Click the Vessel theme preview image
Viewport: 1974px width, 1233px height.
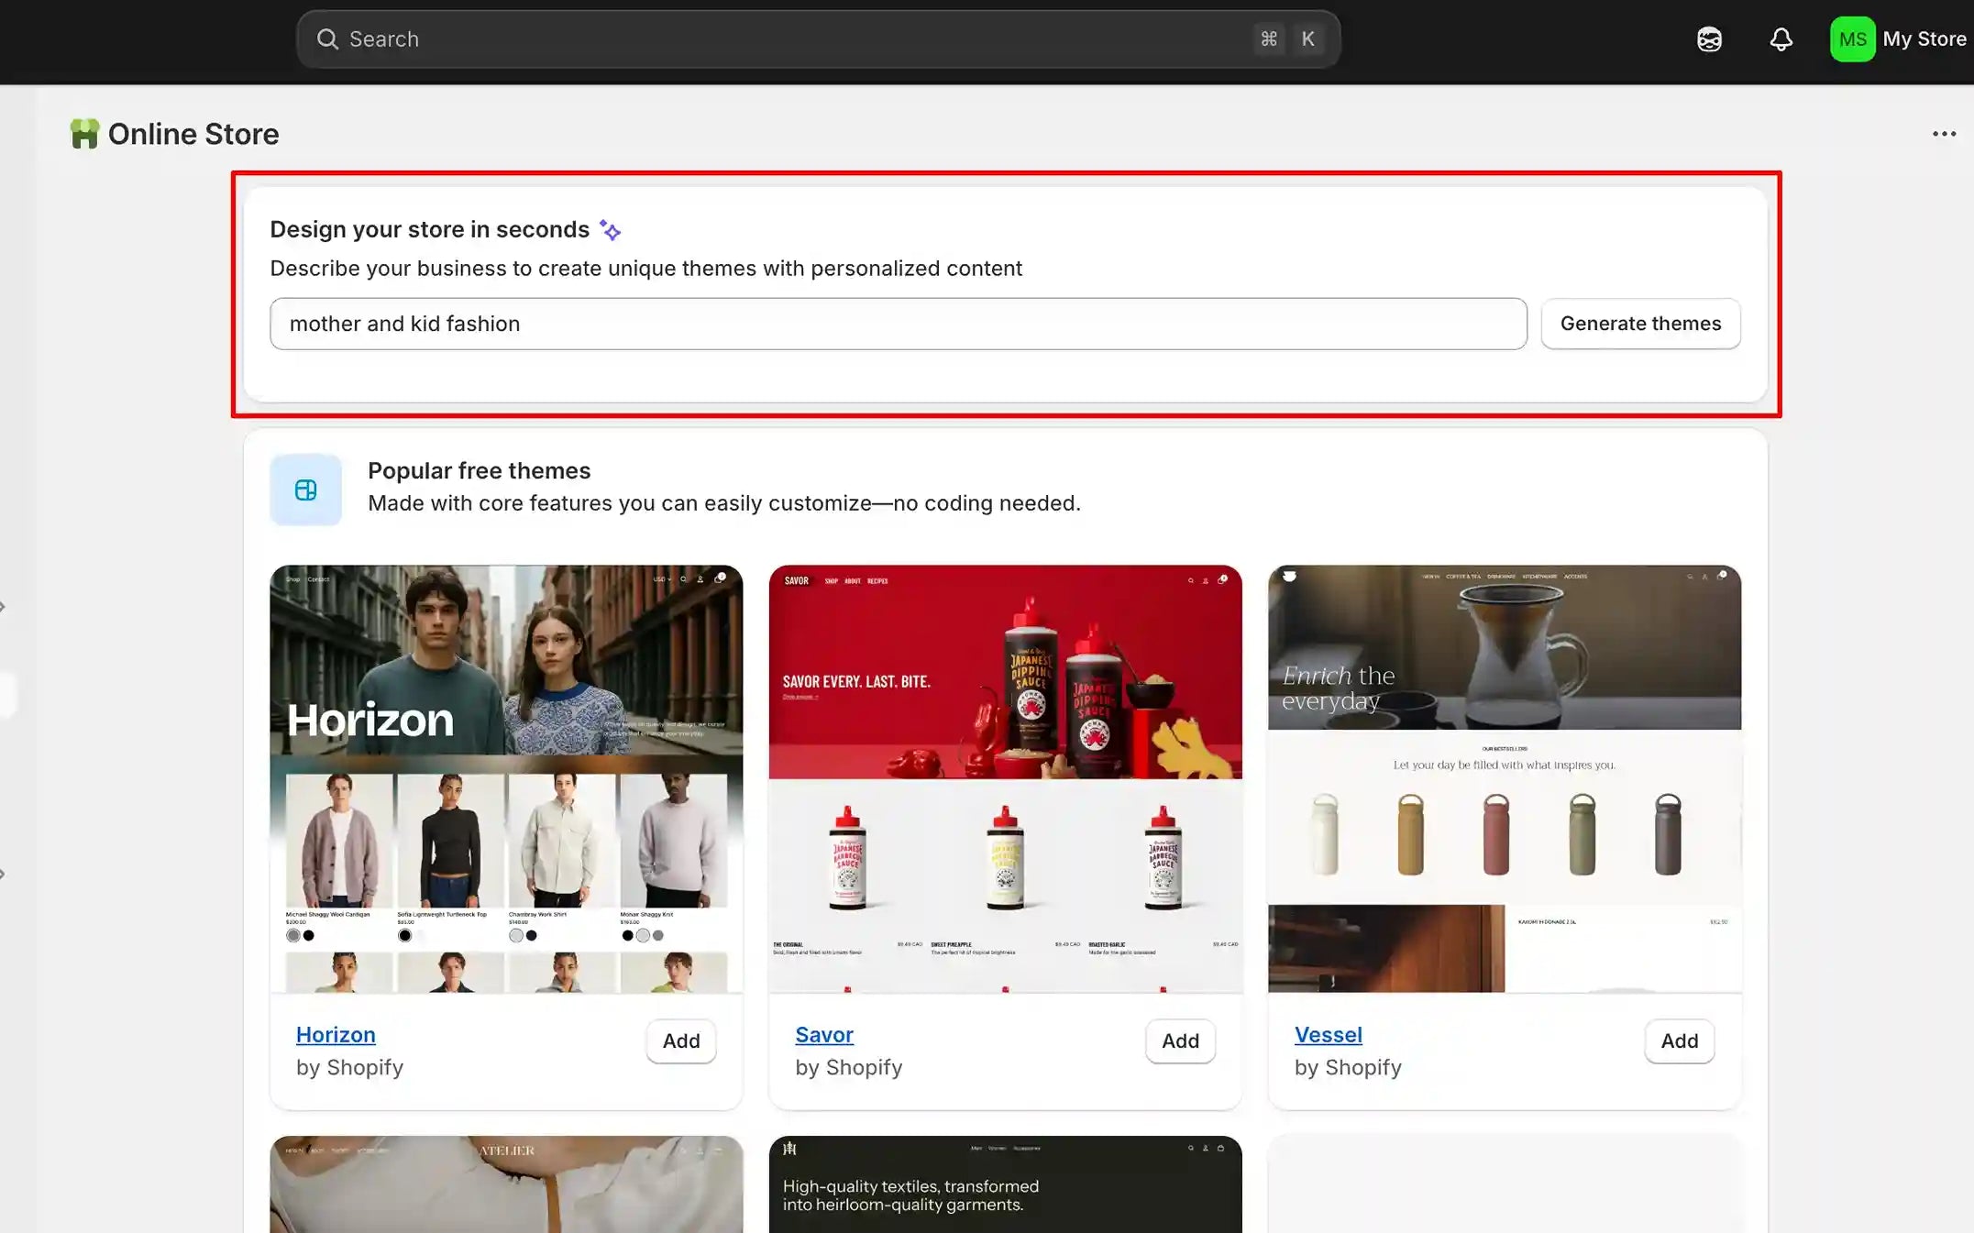point(1505,778)
